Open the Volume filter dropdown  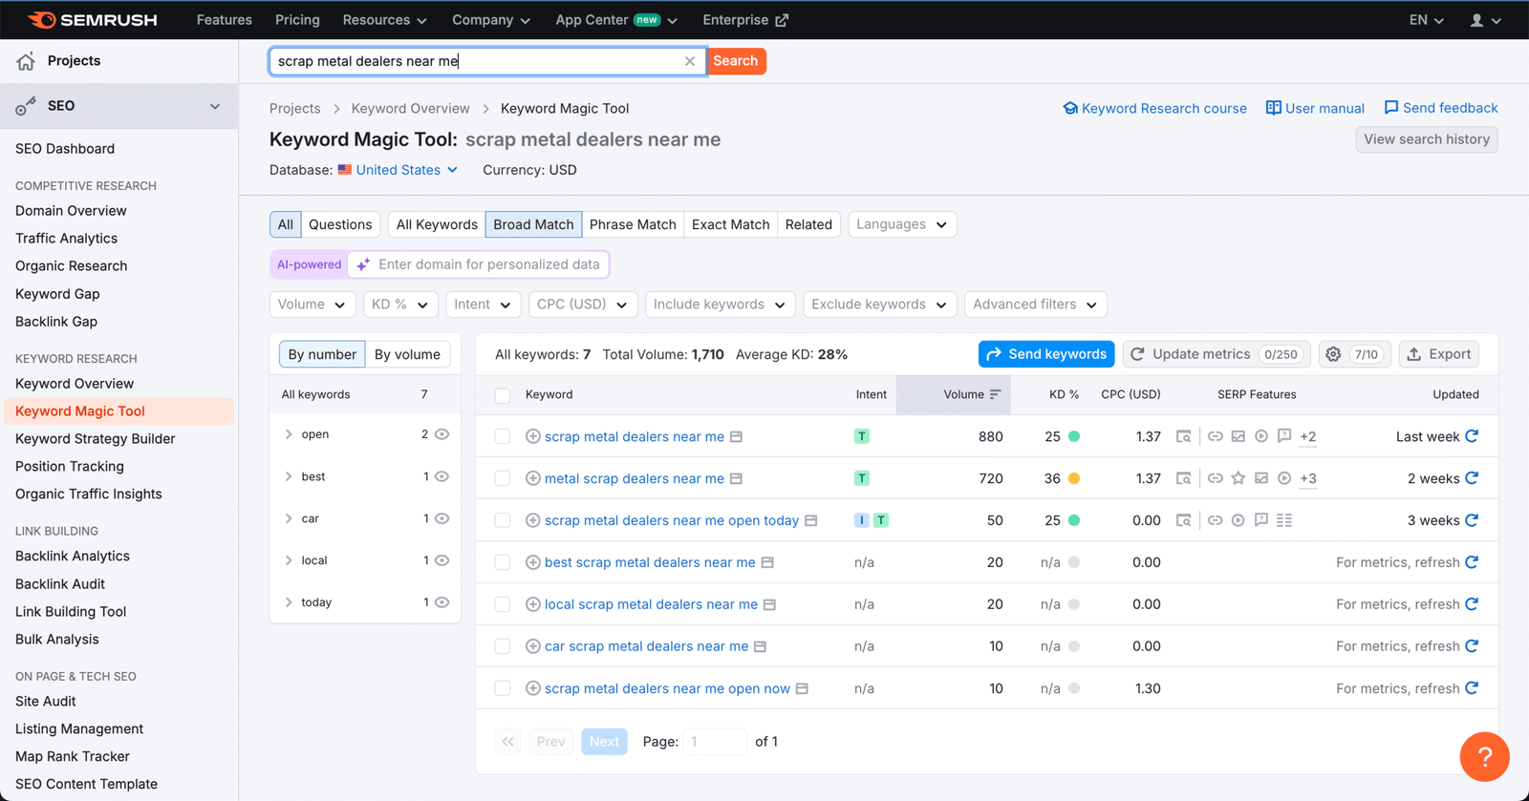pos(312,305)
